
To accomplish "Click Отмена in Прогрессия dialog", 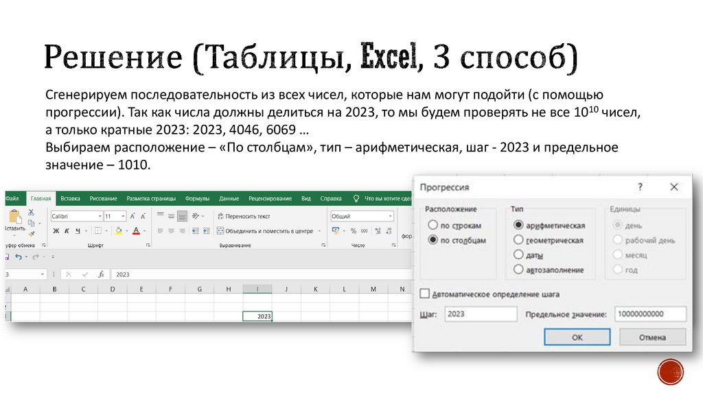I will click(x=652, y=337).
